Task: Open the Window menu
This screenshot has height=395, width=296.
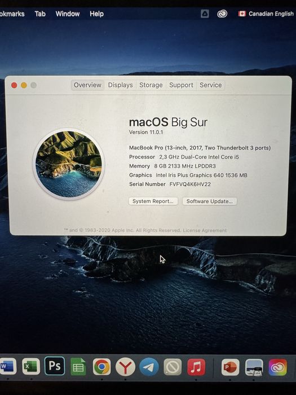Action: (x=68, y=14)
